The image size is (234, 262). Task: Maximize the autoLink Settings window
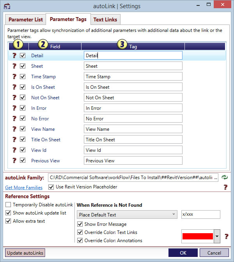click(209, 5)
